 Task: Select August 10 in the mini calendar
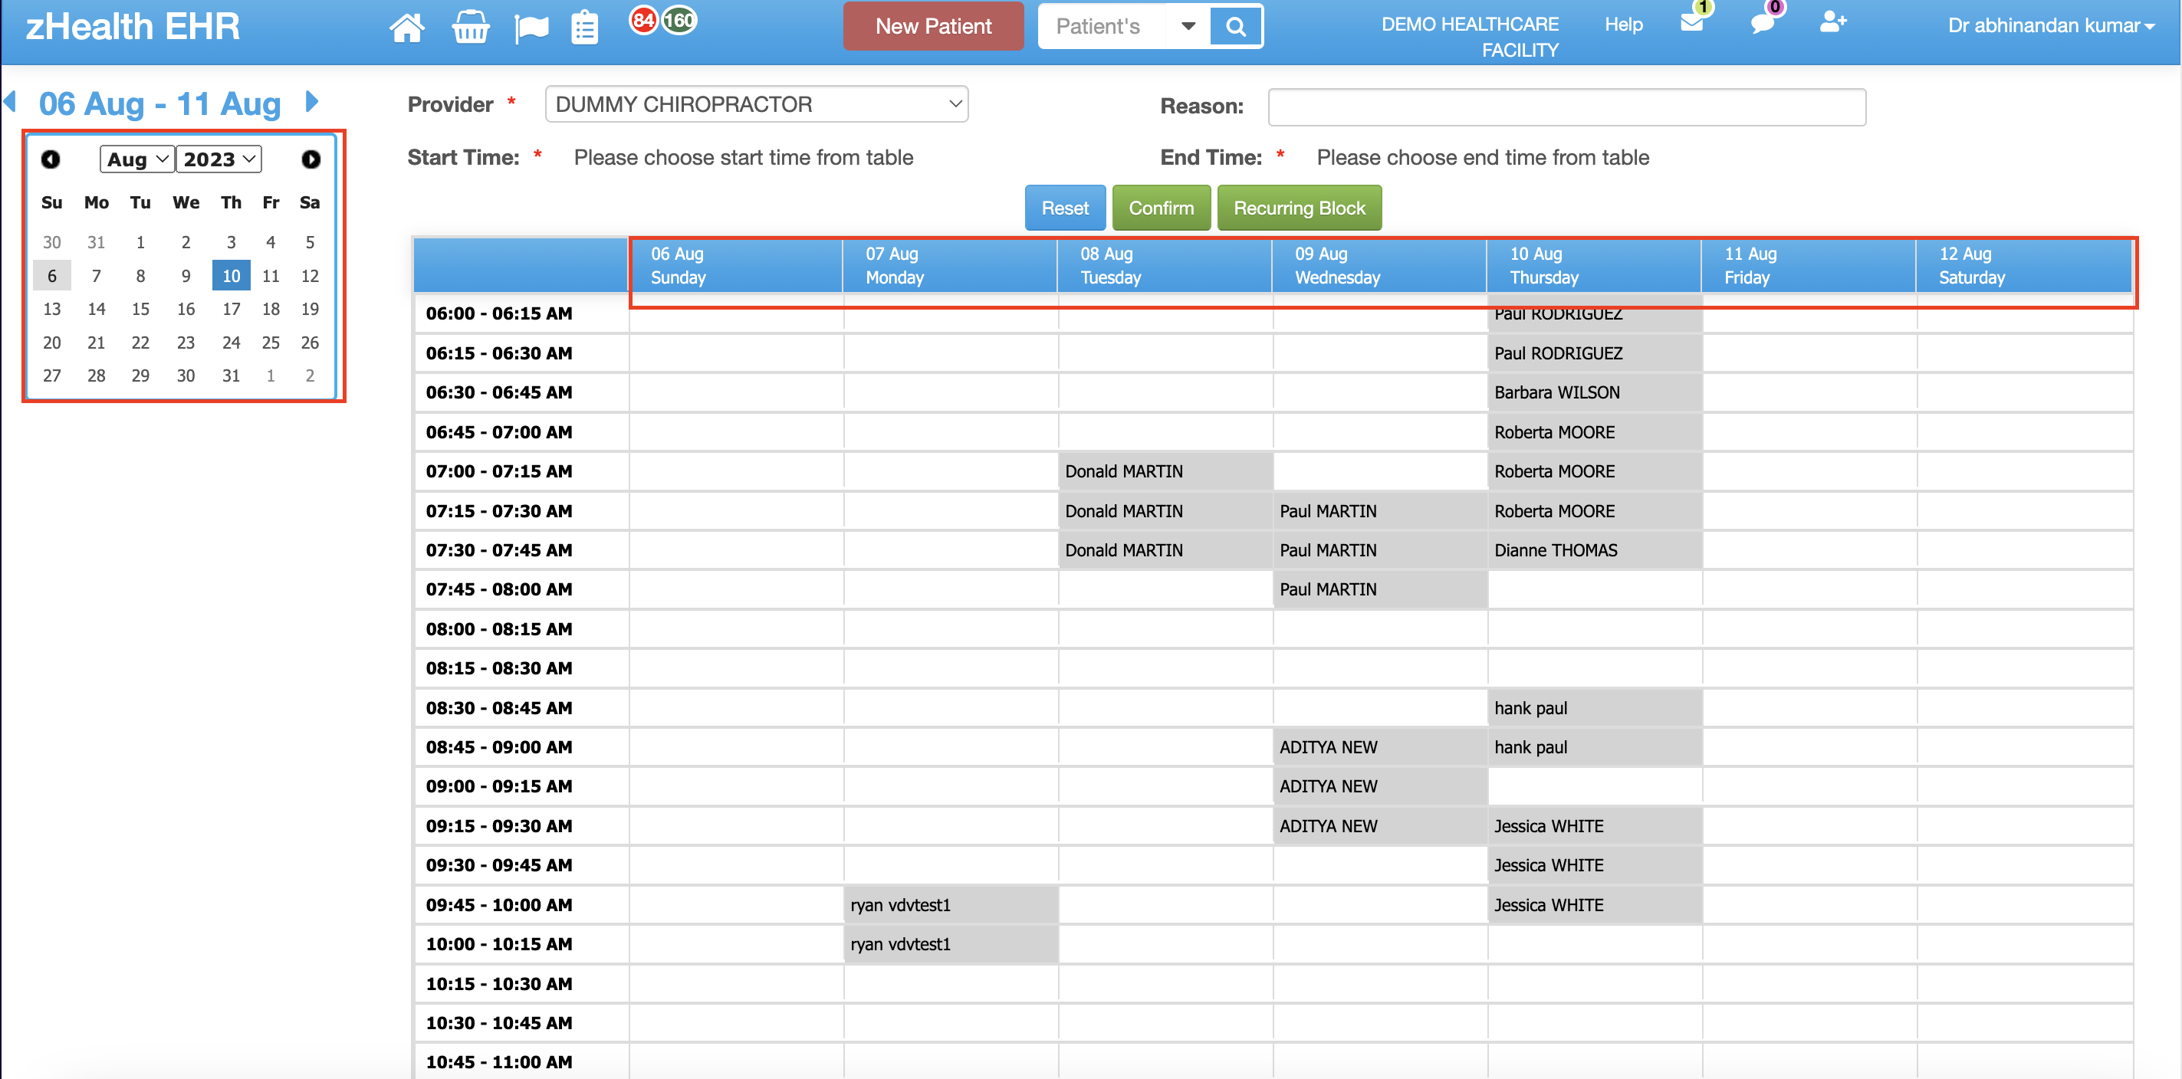pos(231,274)
